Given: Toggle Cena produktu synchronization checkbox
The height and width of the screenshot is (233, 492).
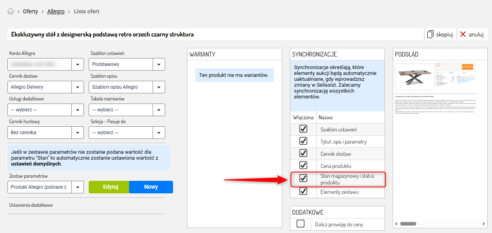Looking at the screenshot, I should (303, 166).
